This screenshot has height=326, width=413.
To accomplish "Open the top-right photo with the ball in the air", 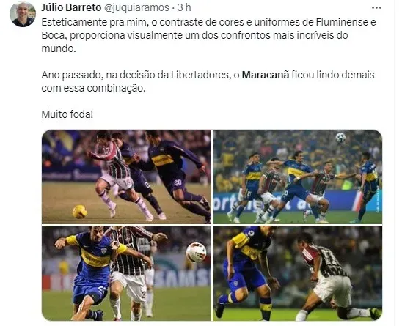I will click(297, 177).
